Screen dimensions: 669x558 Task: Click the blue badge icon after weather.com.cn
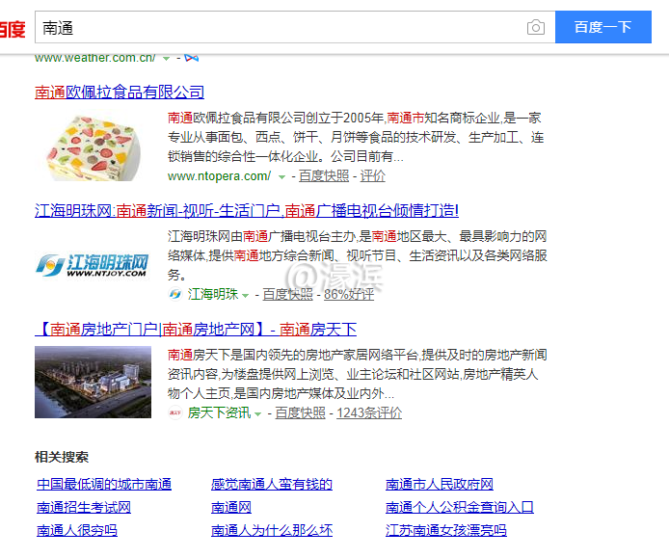click(191, 58)
